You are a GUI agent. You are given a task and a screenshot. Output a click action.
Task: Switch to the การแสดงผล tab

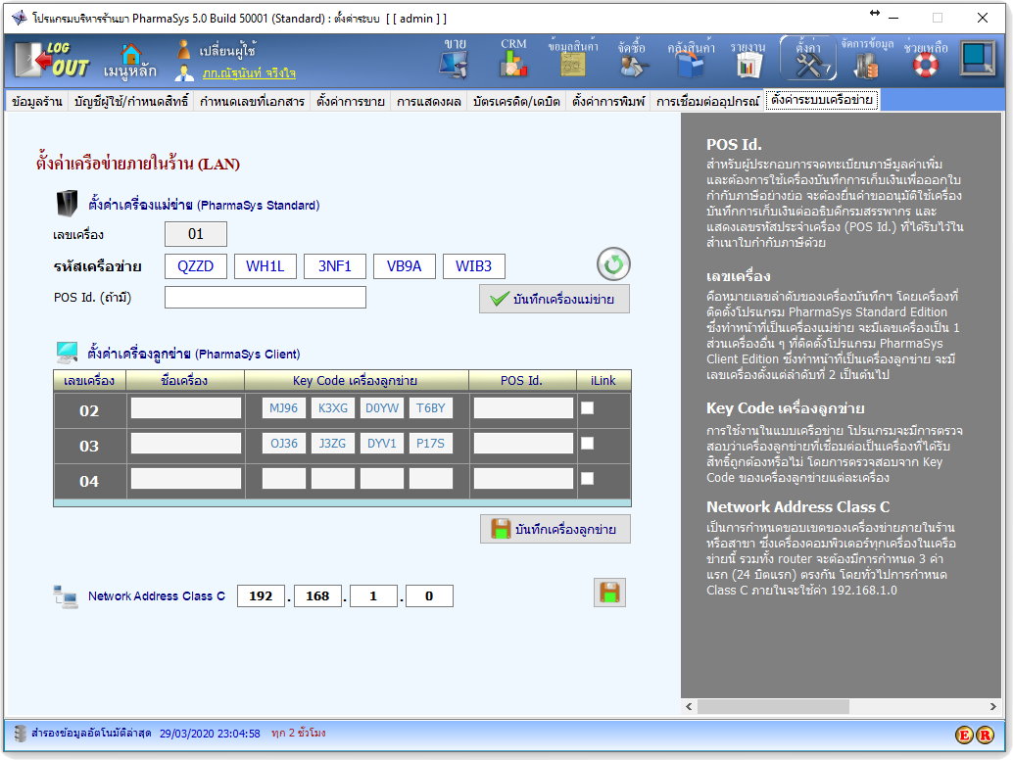click(429, 102)
